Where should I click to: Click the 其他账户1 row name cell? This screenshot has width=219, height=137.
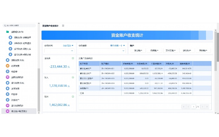click(x=89, y=88)
